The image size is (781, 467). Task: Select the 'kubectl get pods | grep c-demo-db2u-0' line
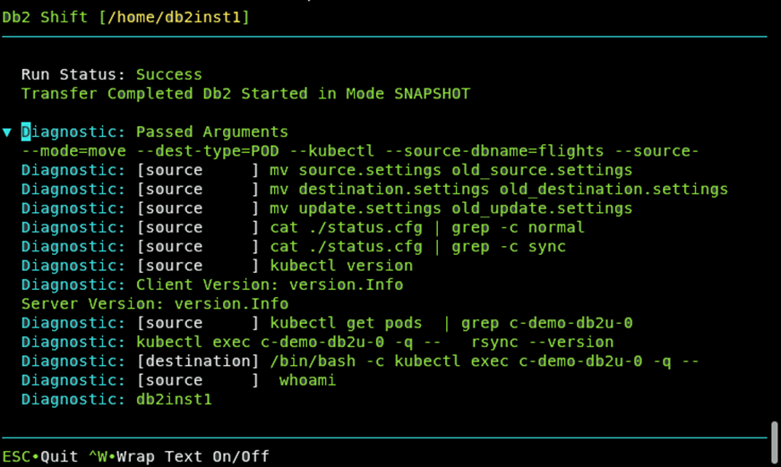coord(327,323)
